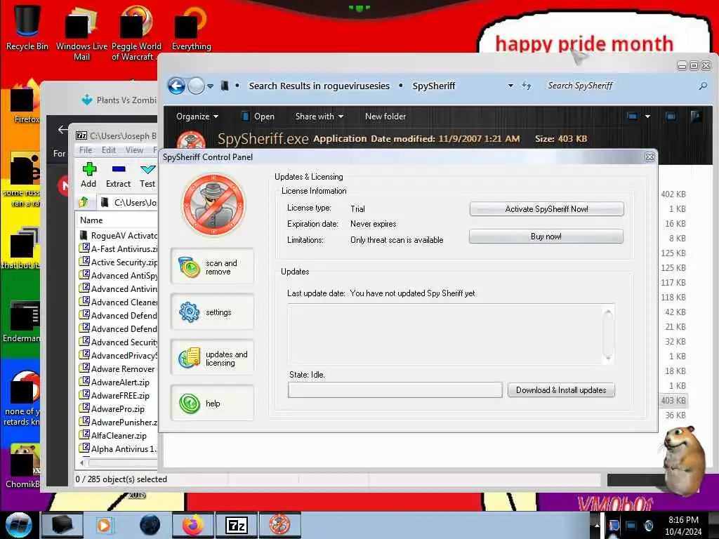Click Firefox in the taskbar
The height and width of the screenshot is (539, 719).
click(193, 525)
